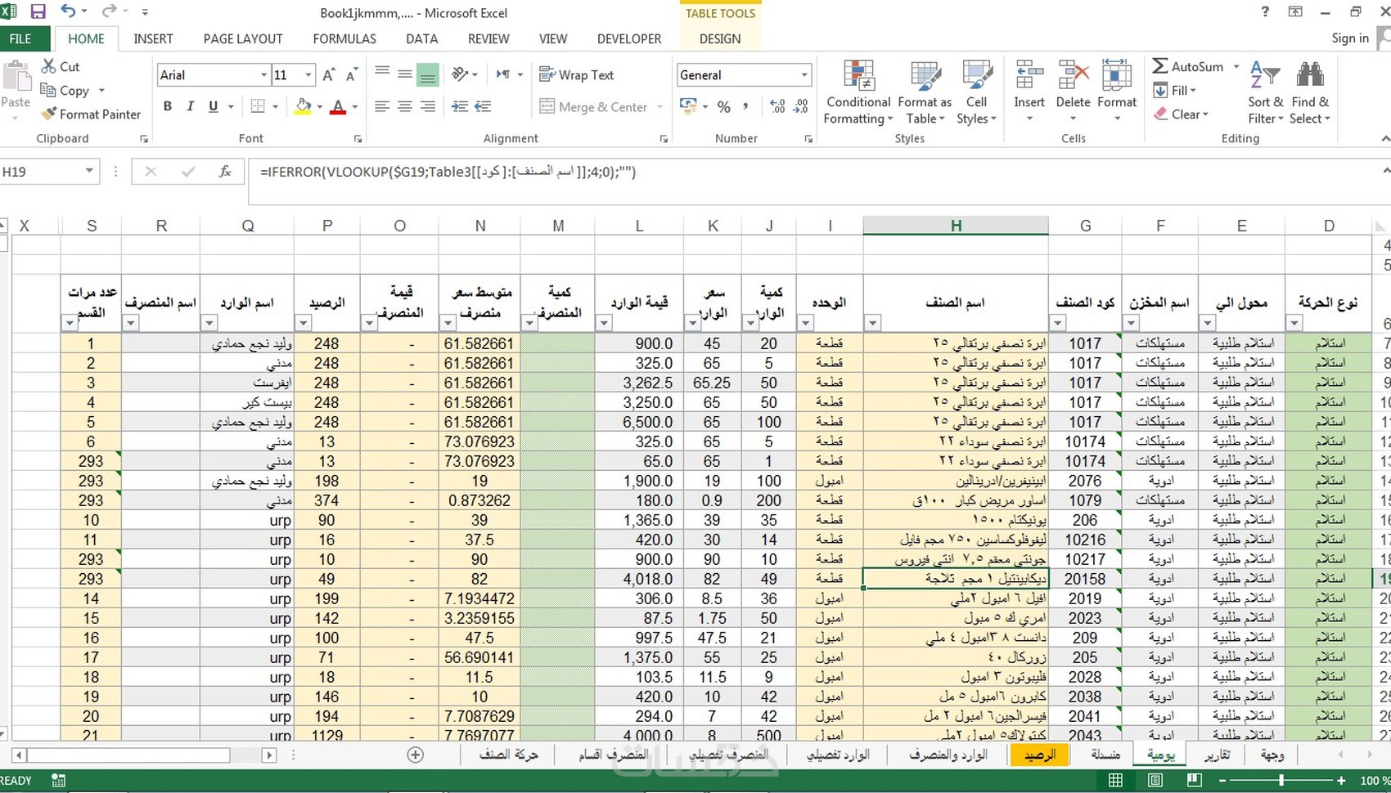The height and width of the screenshot is (793, 1391).
Task: Click the Fill button in Editing group
Action: tap(1174, 90)
